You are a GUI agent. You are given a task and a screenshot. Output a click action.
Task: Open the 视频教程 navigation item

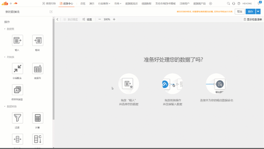coord(146,4)
